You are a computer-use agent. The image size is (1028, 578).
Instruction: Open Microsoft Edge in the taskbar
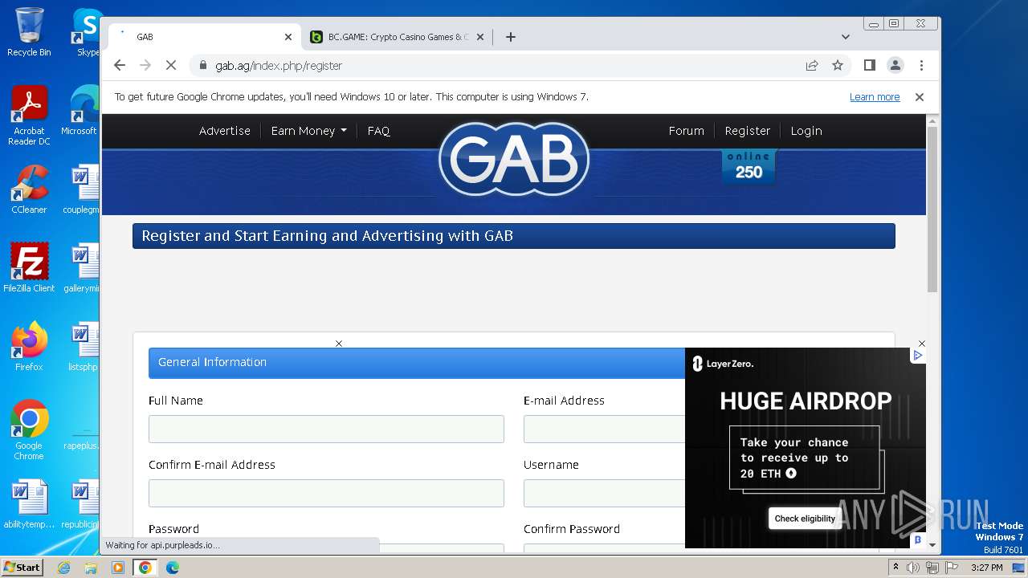(x=173, y=568)
